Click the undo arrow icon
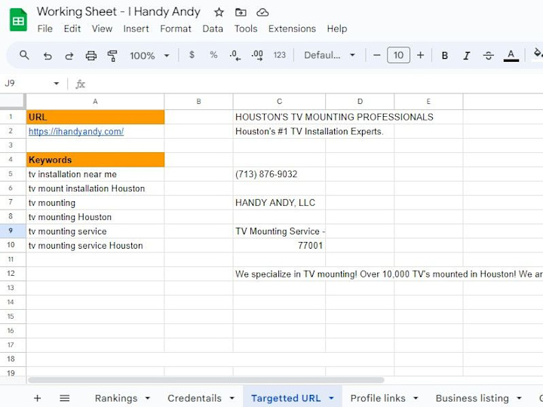Image resolution: width=543 pixels, height=407 pixels. coord(48,55)
